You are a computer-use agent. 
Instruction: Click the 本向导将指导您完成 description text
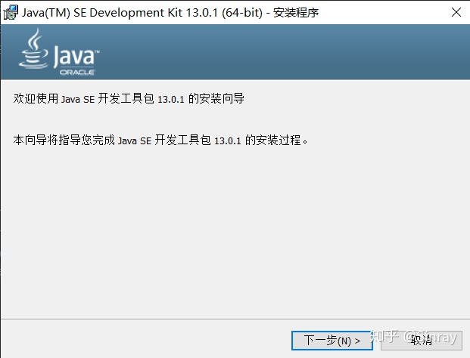[160, 140]
